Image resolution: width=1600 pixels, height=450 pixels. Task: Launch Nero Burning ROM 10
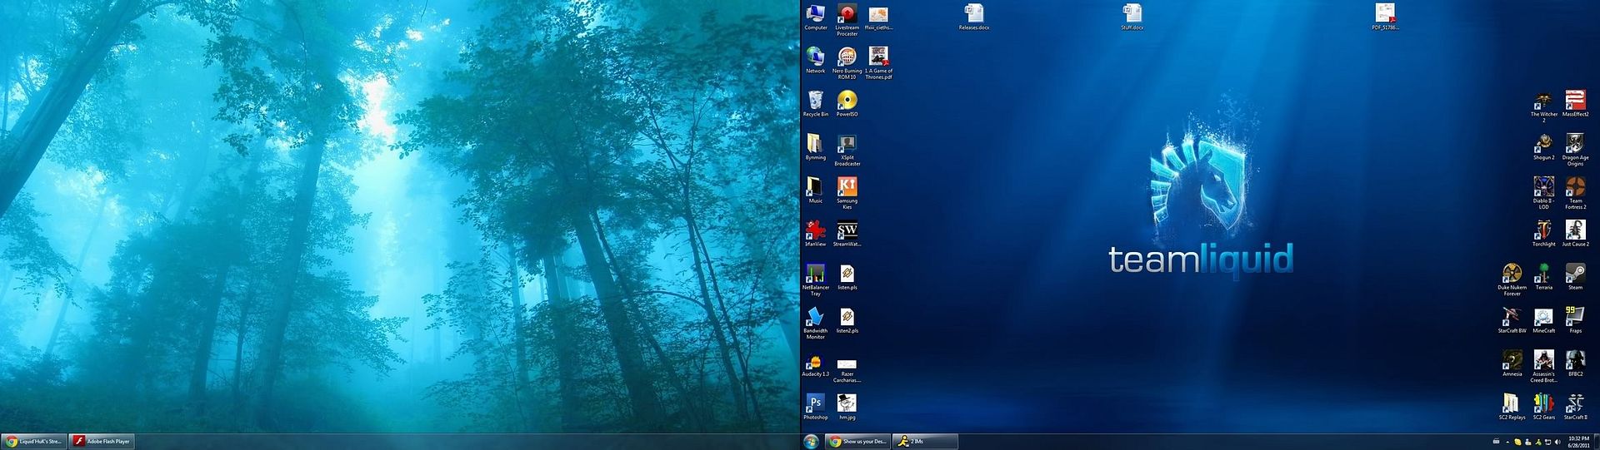[x=847, y=63]
